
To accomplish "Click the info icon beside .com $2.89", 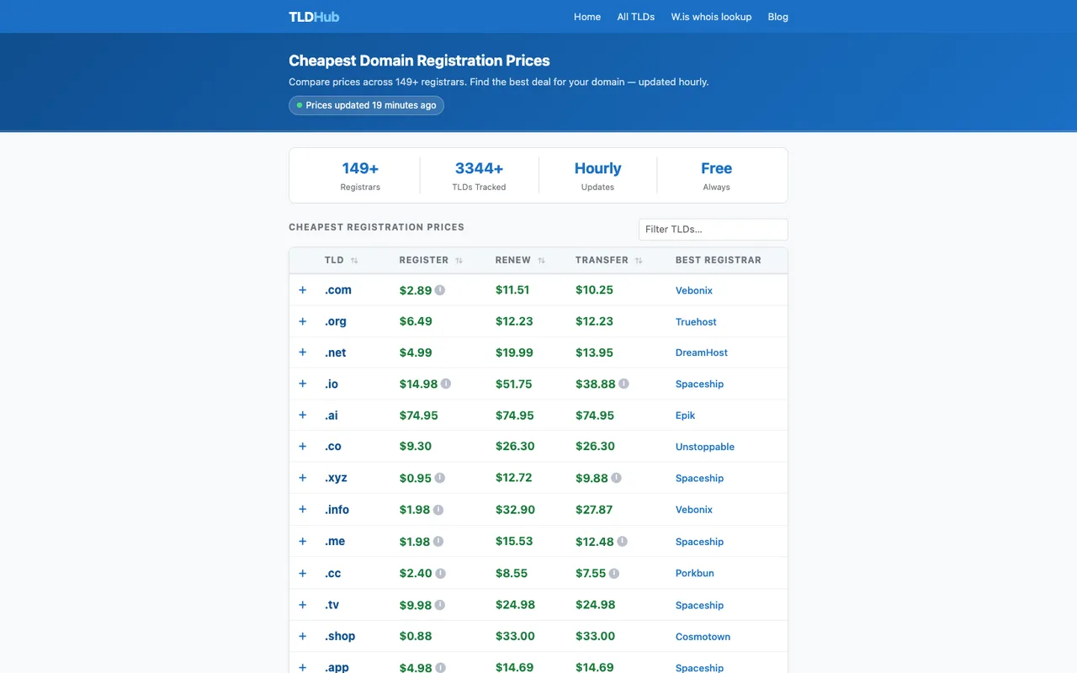I will pos(440,290).
